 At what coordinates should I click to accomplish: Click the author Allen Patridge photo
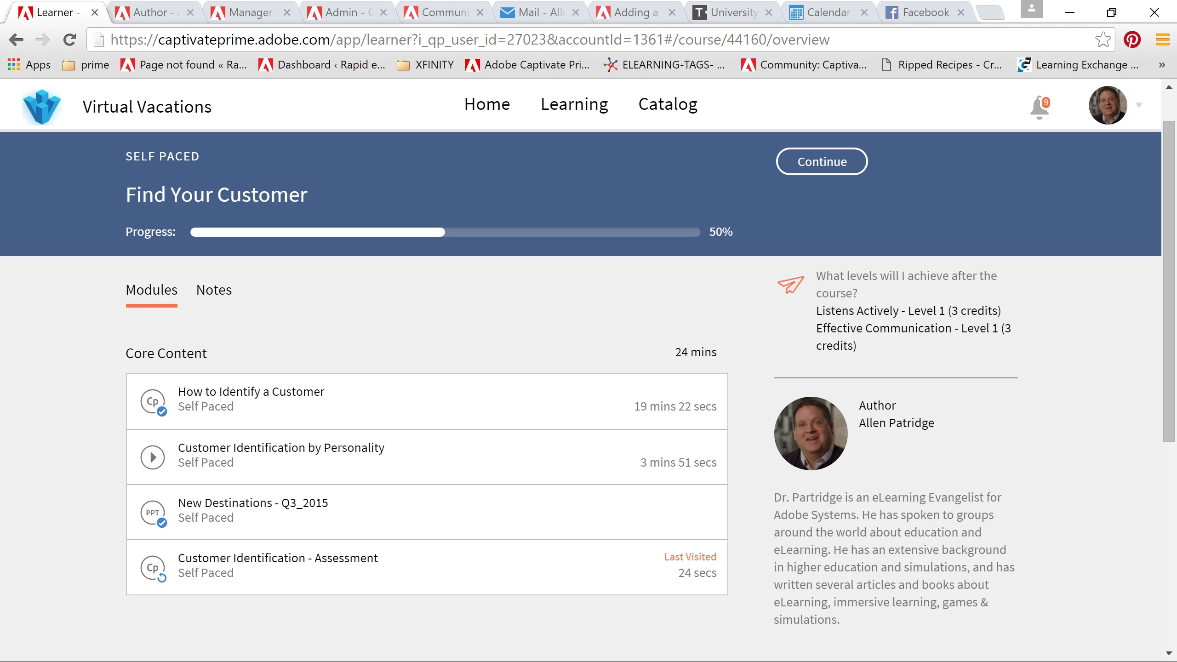(811, 434)
